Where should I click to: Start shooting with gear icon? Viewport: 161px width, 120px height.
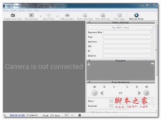pos(85,15)
